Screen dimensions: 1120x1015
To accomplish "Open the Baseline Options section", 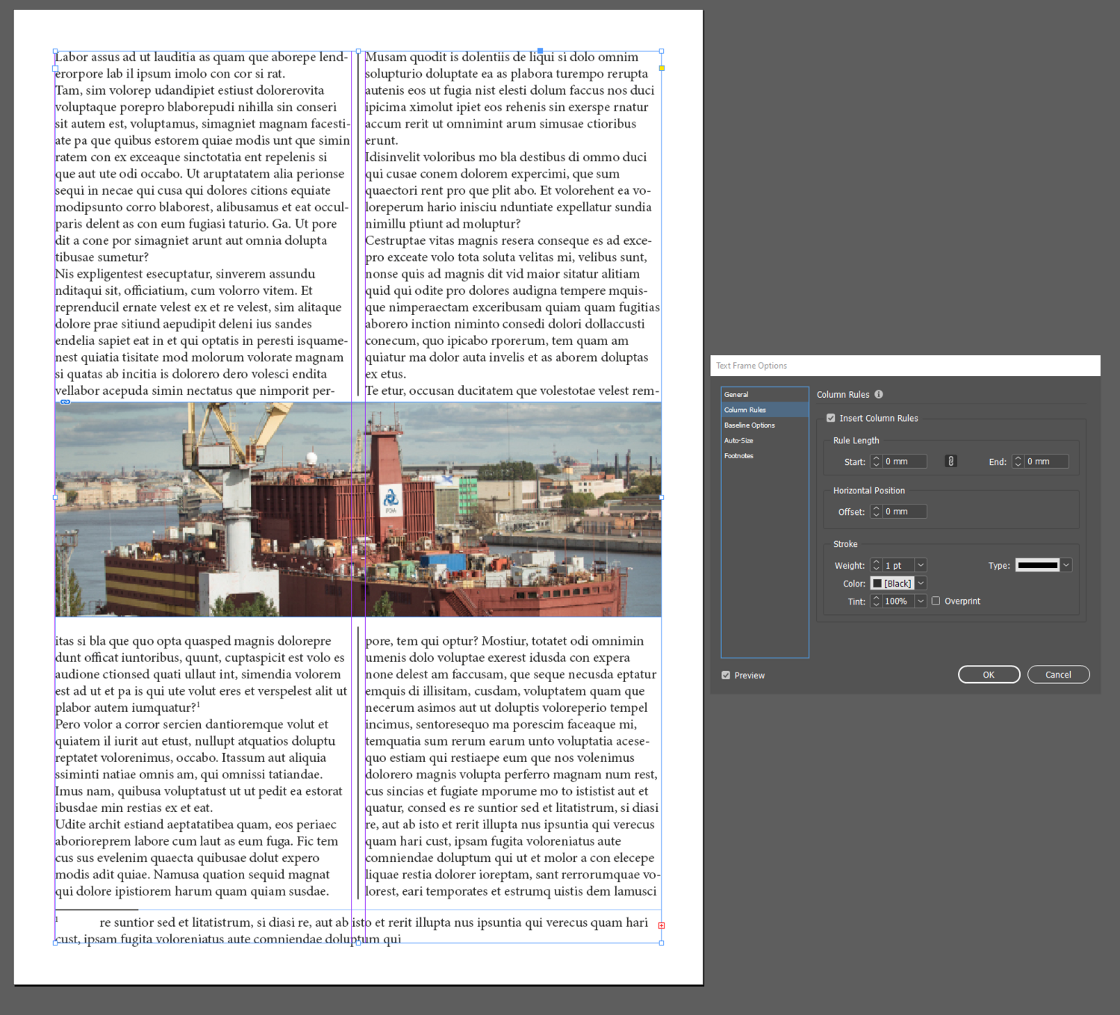I will [x=749, y=425].
